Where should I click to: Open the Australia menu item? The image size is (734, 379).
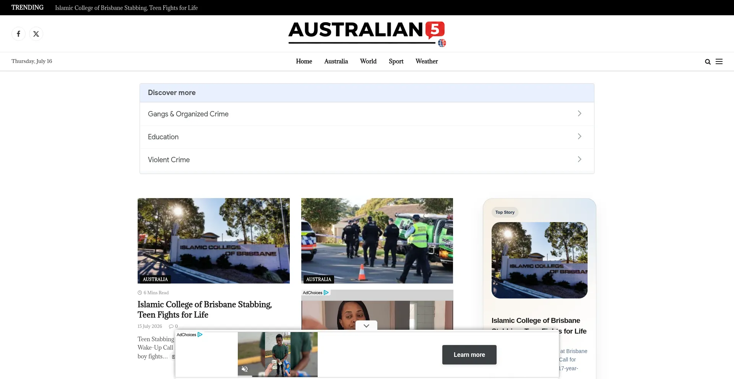tap(336, 61)
